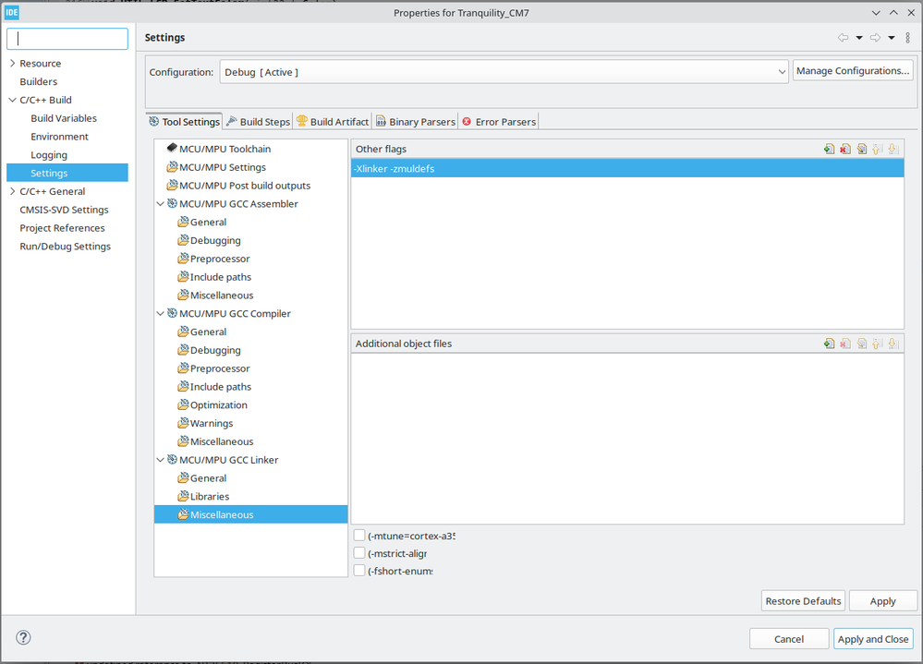Focus the filter text field
This screenshot has width=923, height=664.
click(67, 39)
